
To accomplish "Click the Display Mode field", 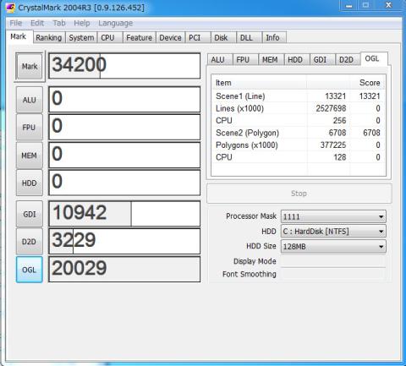I will (x=333, y=261).
